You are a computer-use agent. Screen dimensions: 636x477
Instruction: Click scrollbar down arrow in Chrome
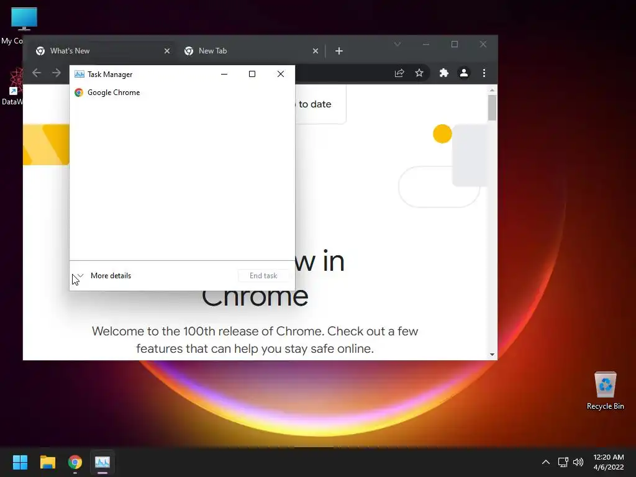pyautogui.click(x=492, y=355)
